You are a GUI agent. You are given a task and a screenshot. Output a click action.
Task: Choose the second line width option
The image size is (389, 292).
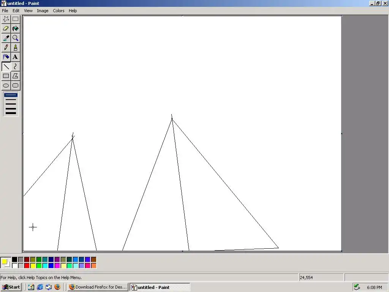click(11, 100)
